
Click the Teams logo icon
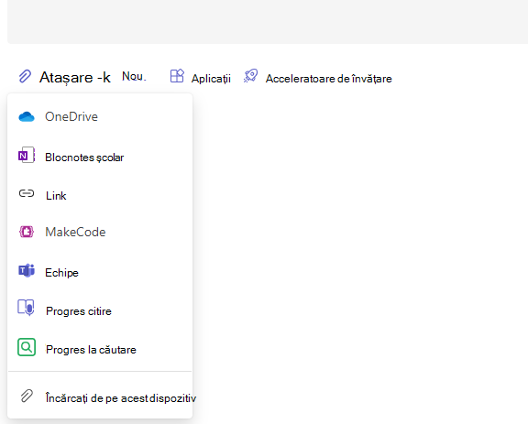27,270
